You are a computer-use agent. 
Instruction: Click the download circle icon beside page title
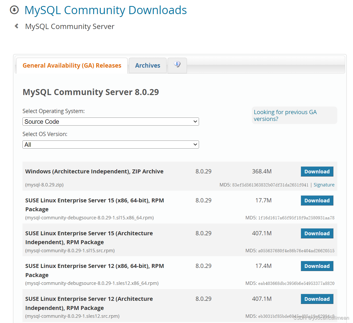click(x=14, y=10)
